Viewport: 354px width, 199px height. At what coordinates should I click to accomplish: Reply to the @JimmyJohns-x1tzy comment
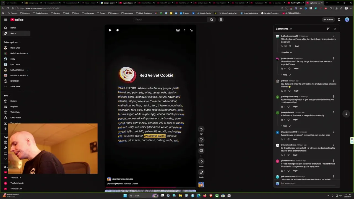tap(295, 107)
